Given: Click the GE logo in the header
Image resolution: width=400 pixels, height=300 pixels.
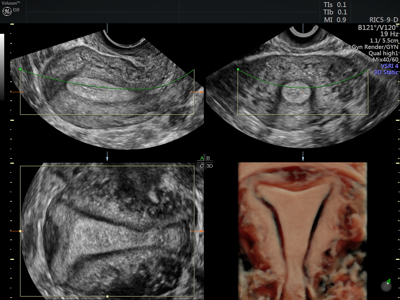Looking at the screenshot, I should [7, 11].
